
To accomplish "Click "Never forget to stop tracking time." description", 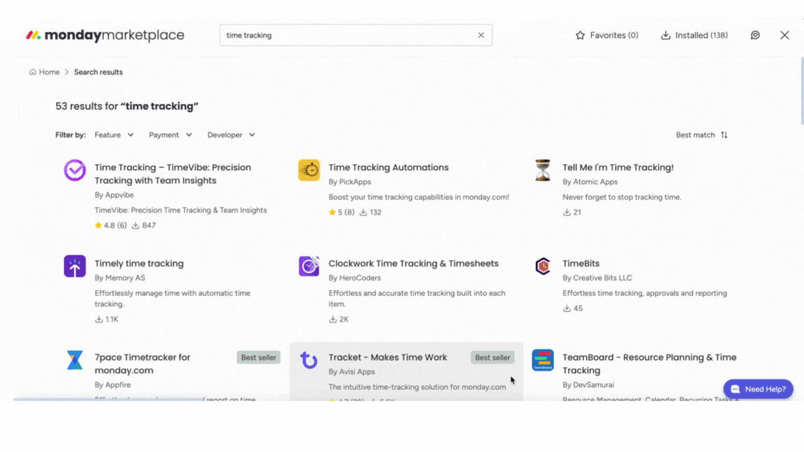I will (622, 197).
